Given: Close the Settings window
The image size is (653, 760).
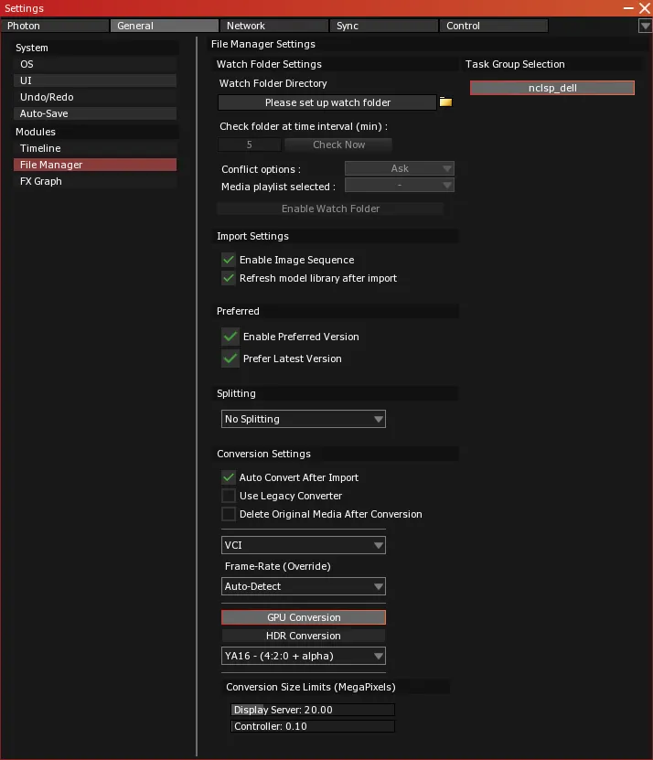Looking at the screenshot, I should tap(645, 8).
